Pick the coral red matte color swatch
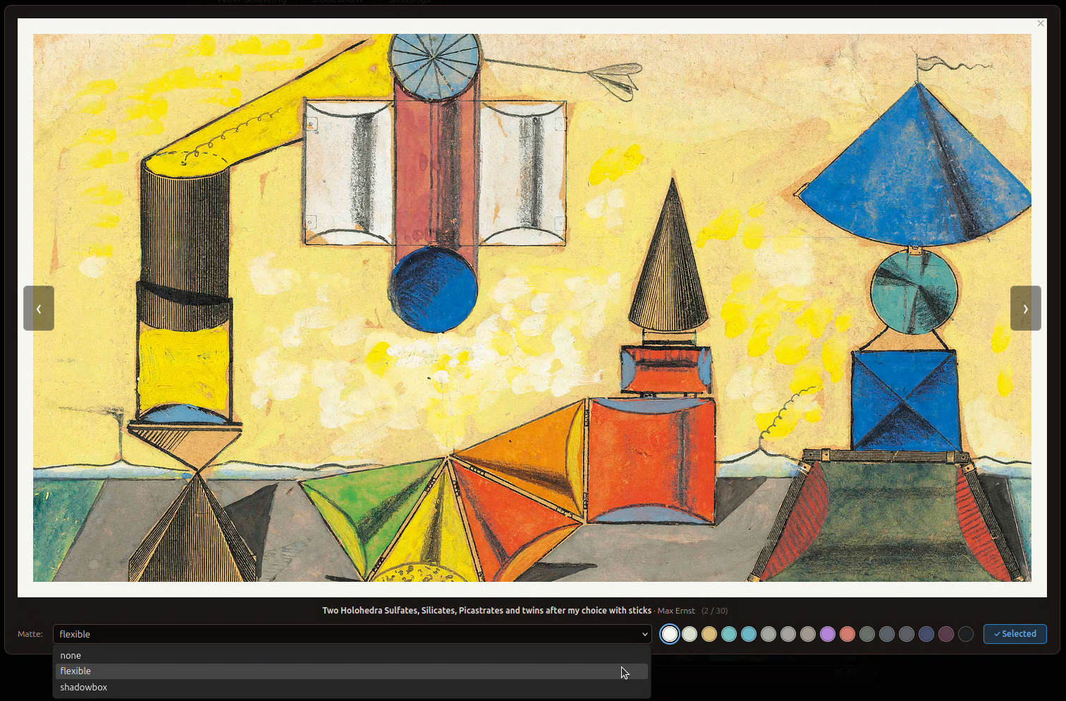The width and height of the screenshot is (1066, 701). 847,634
